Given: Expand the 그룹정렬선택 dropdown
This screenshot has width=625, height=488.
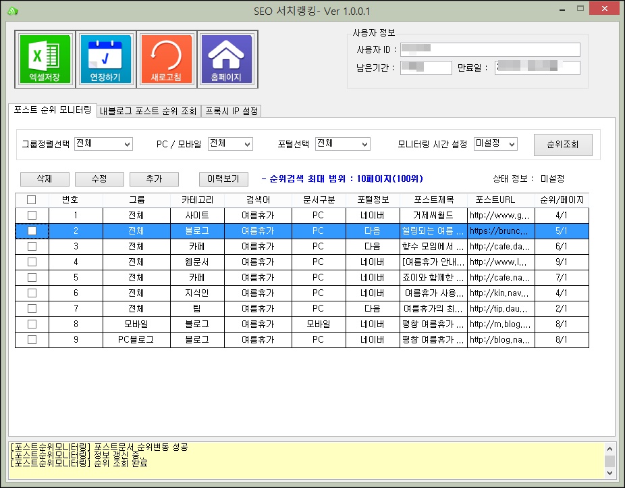Looking at the screenshot, I should 104,144.
